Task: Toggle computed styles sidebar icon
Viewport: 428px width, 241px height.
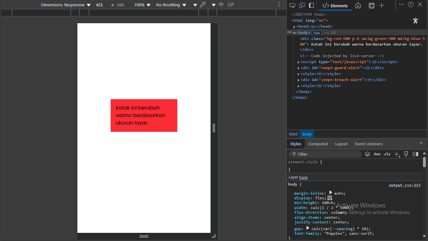Action: (x=415, y=154)
